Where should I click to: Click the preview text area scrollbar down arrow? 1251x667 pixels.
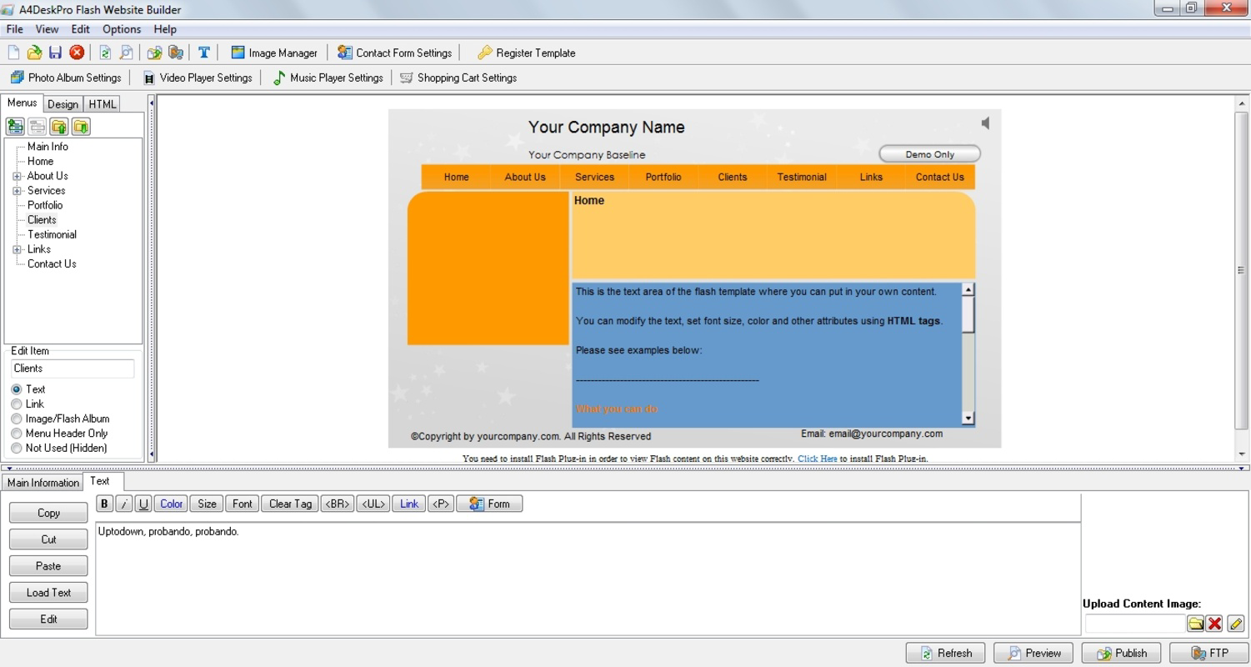(x=968, y=419)
